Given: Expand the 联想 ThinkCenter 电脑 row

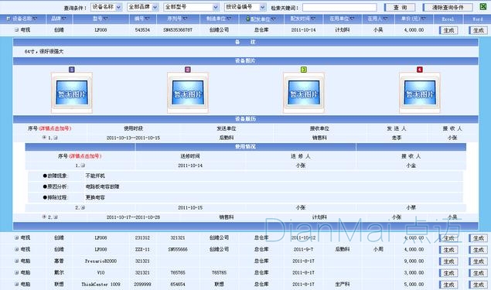Looking at the screenshot, I should (16, 284).
